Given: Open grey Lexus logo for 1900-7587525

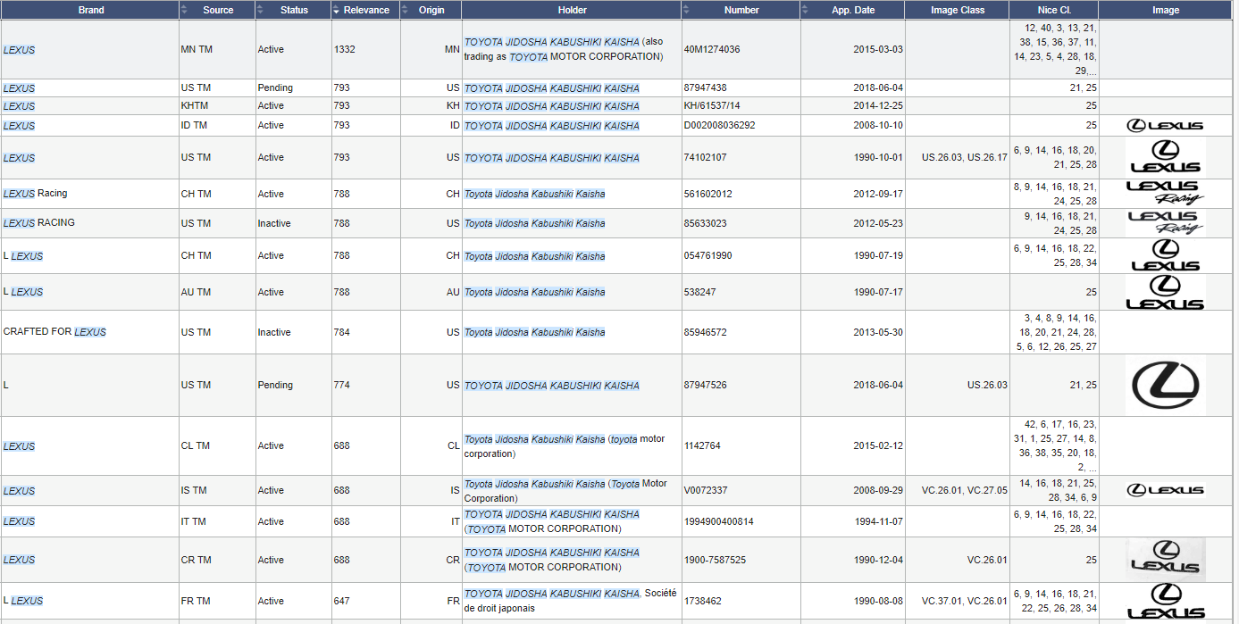Looking at the screenshot, I should 1165,560.
